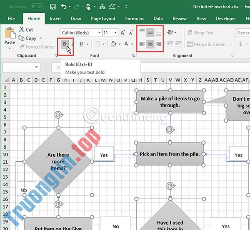
Task: Toggle the Underline button
Action: (81, 44)
